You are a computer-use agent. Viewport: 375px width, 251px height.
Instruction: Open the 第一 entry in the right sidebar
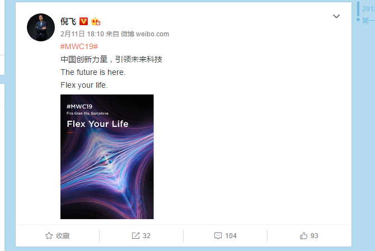point(368,21)
